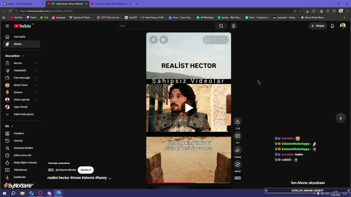Open Ana Sayfa in the sidebar
Screen dimensions: 351x197
coord(22,37)
